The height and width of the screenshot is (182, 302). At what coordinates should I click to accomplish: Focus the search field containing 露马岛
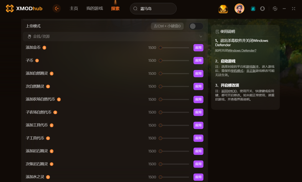[153, 9]
